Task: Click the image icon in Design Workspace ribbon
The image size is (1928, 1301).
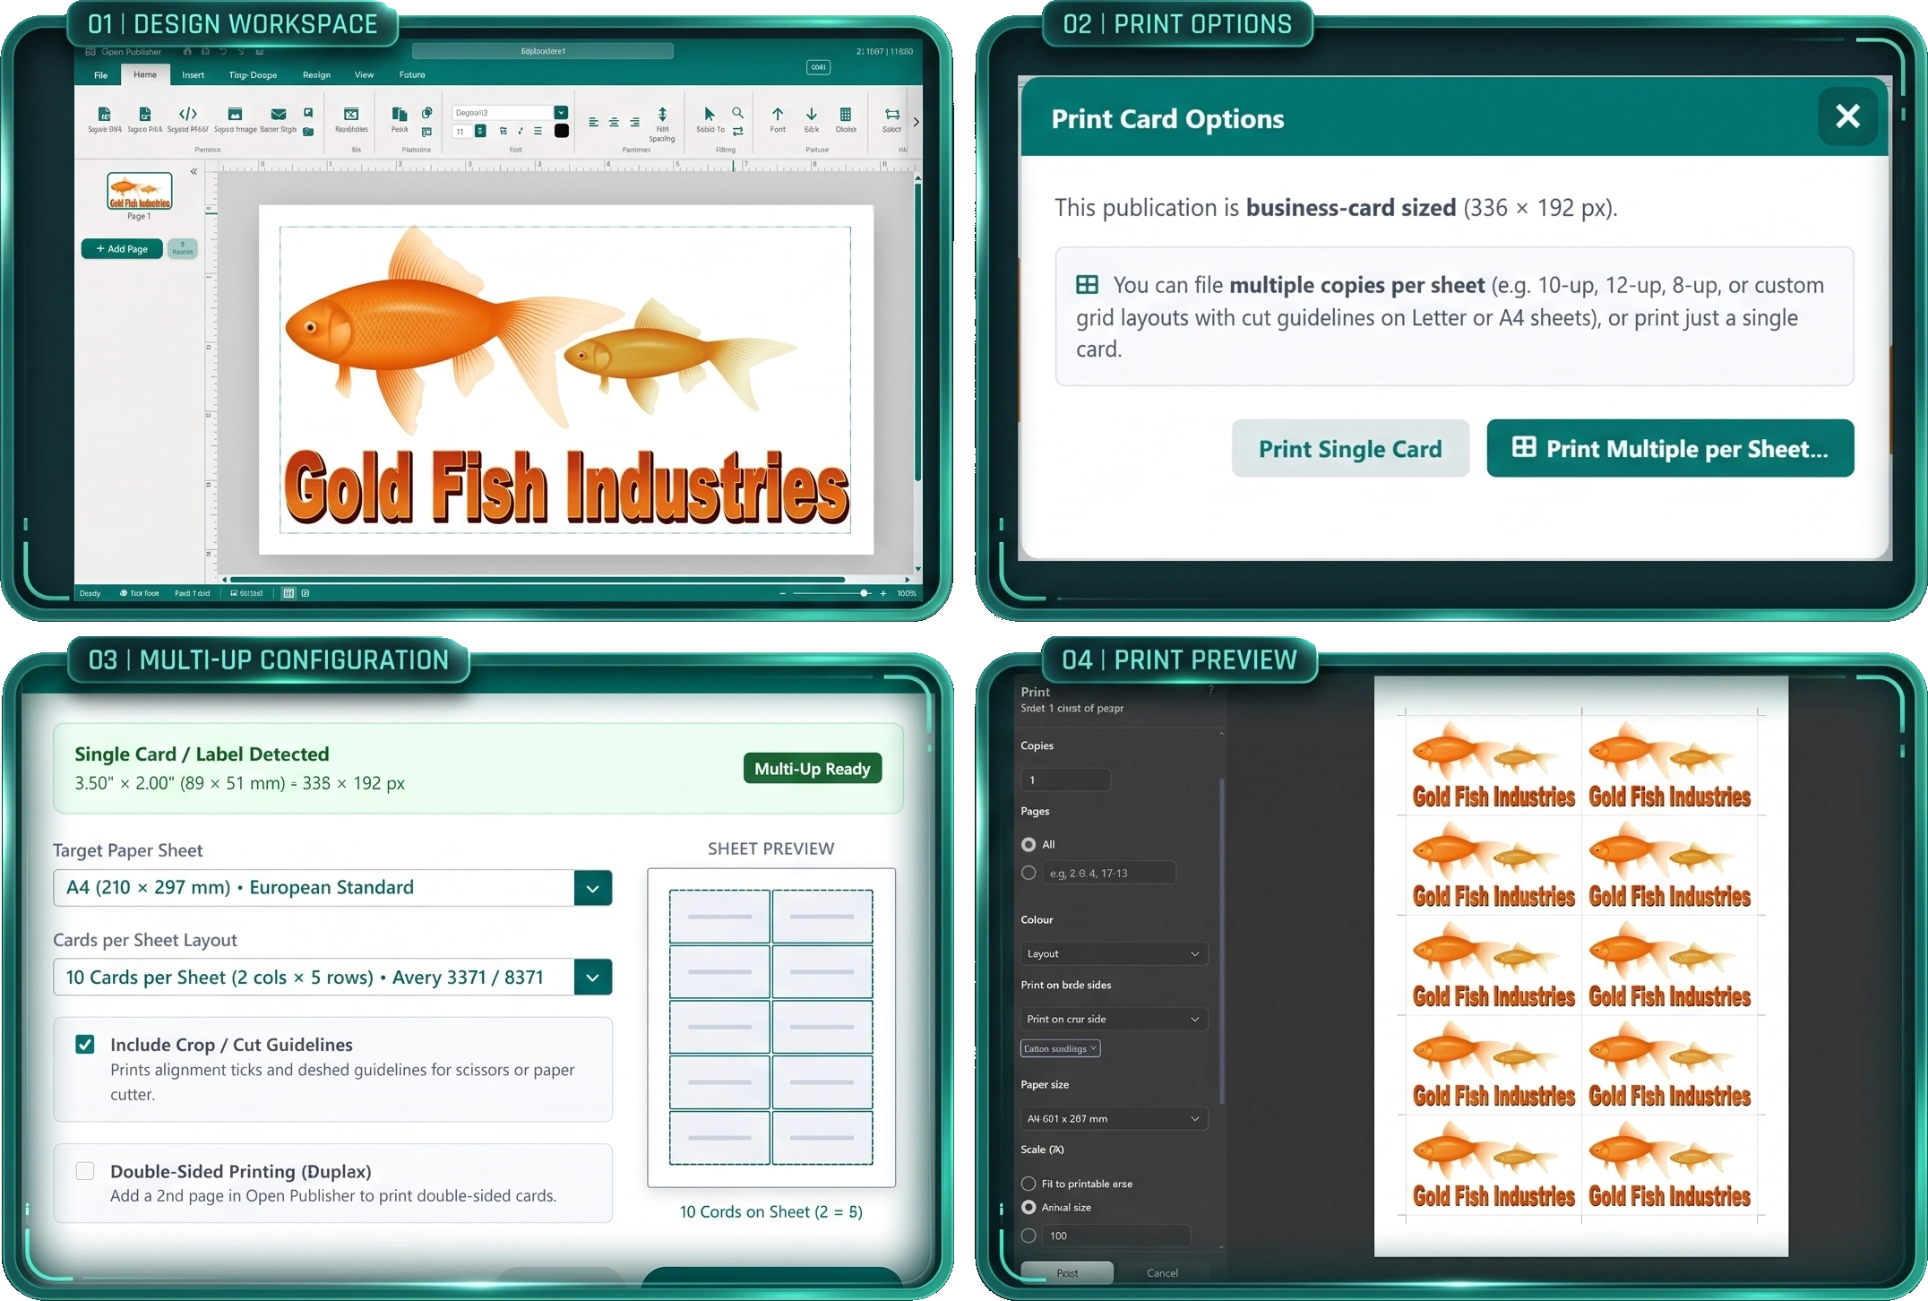Action: tap(235, 114)
